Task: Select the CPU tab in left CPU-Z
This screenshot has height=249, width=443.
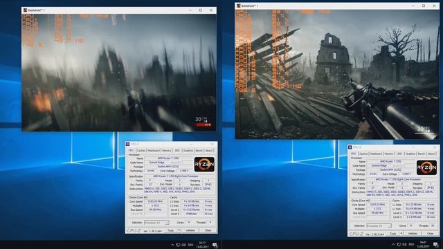Action: pos(131,150)
